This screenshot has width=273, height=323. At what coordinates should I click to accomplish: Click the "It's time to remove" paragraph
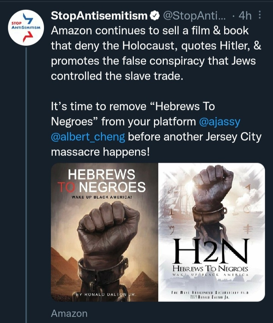coord(156,129)
